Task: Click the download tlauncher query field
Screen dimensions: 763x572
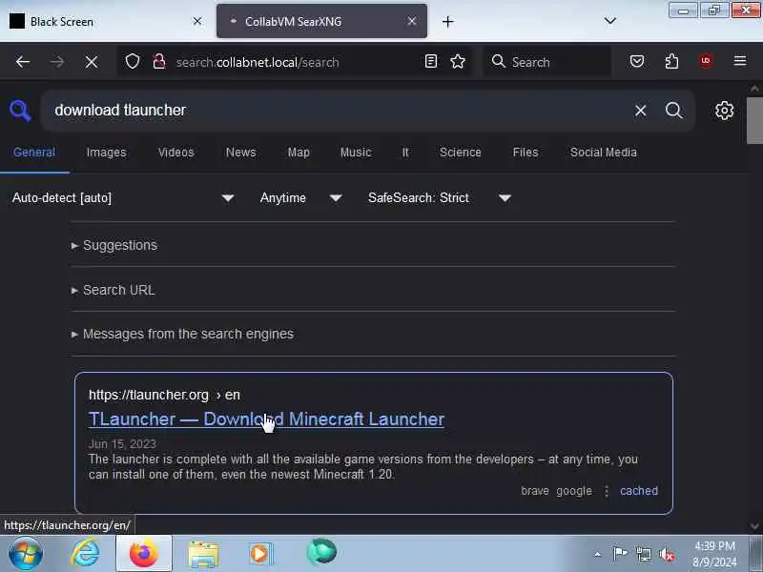Action: [x=336, y=111]
